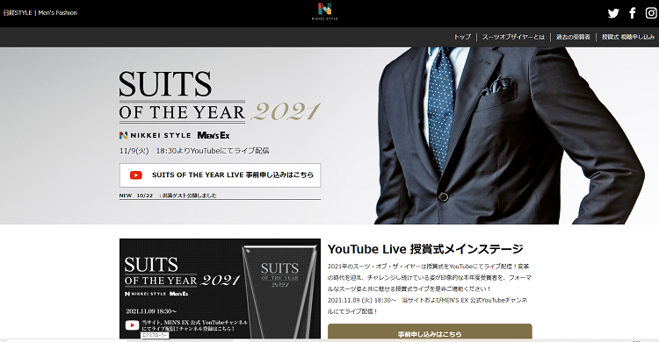Click the YouTube icon in live button

pyautogui.click(x=135, y=175)
